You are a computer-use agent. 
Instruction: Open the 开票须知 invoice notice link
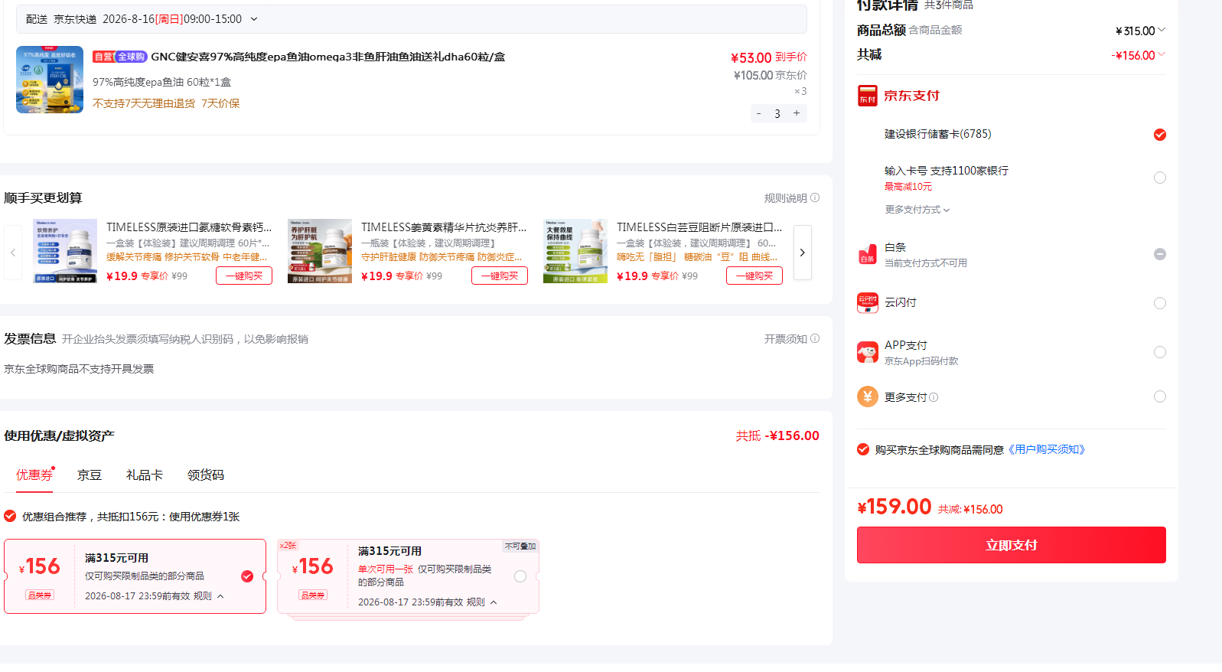point(786,339)
